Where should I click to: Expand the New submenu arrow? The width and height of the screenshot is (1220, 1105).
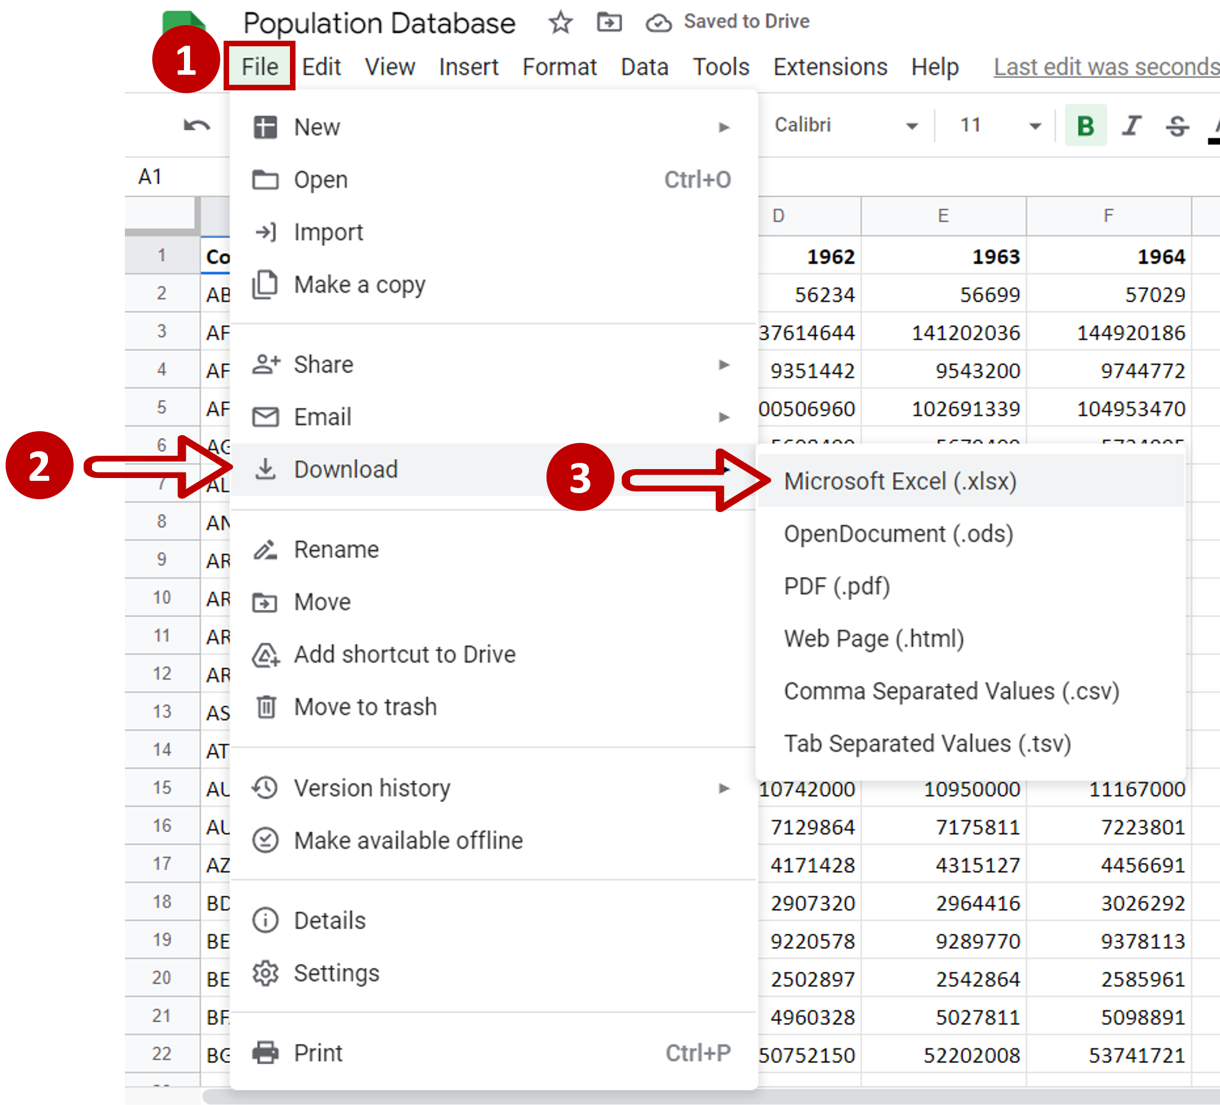pos(723,127)
